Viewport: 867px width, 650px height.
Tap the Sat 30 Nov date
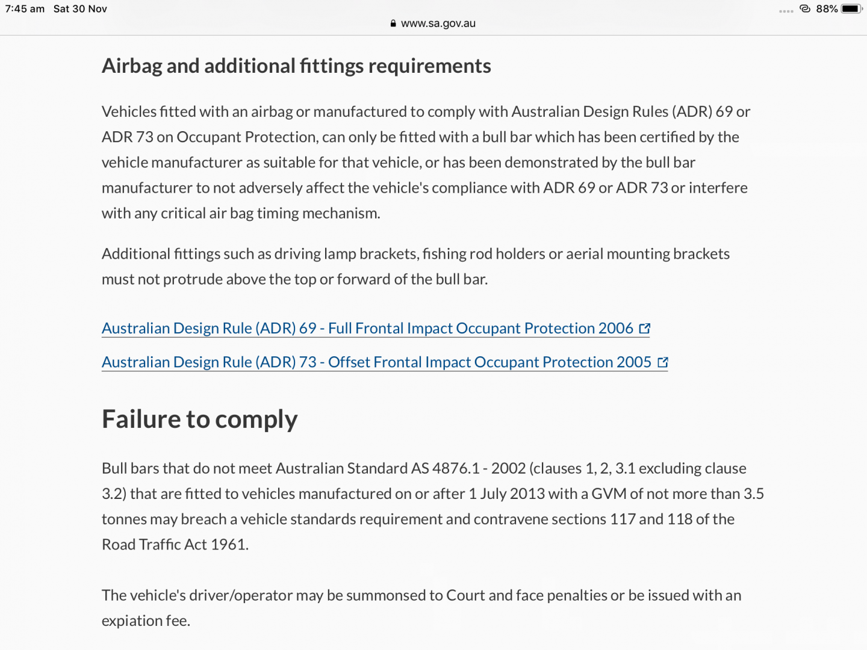pyautogui.click(x=80, y=9)
